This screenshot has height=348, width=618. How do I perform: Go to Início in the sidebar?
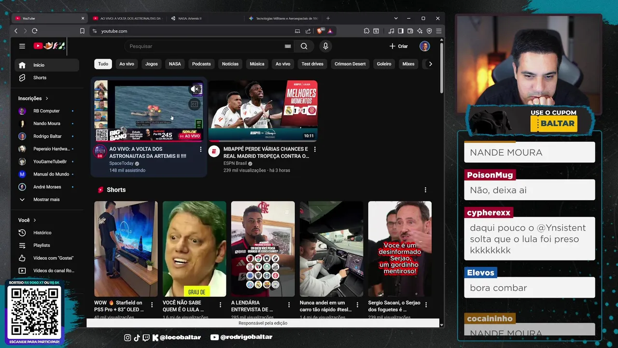coord(46,65)
